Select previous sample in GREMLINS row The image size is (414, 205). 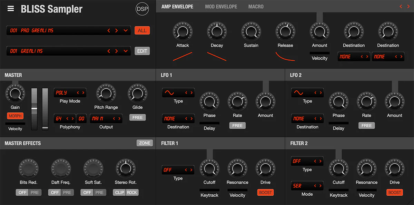[x=109, y=51]
